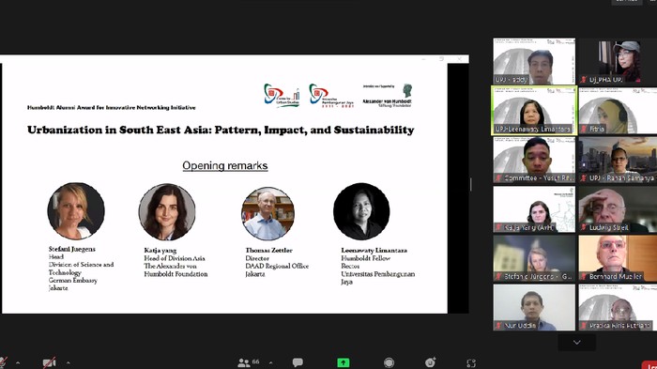Select the Stefanie Jürgens video tile
Viewport: 657px width, 369px height.
tap(534, 258)
